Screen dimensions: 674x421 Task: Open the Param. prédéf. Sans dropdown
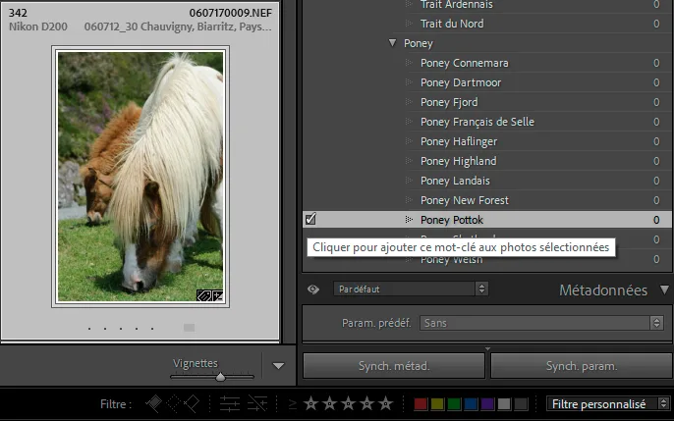click(541, 322)
